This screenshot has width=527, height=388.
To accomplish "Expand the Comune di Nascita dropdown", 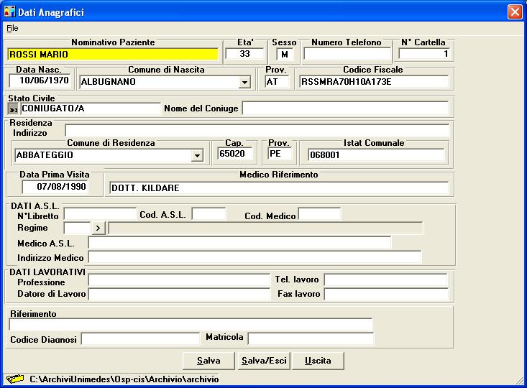I will [x=244, y=82].
